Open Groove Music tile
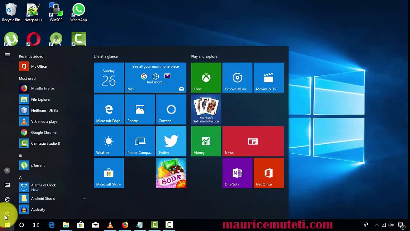Image resolution: width=410 pixels, height=231 pixels. [237, 78]
